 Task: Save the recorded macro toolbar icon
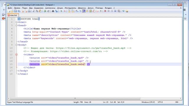coord(119,11)
